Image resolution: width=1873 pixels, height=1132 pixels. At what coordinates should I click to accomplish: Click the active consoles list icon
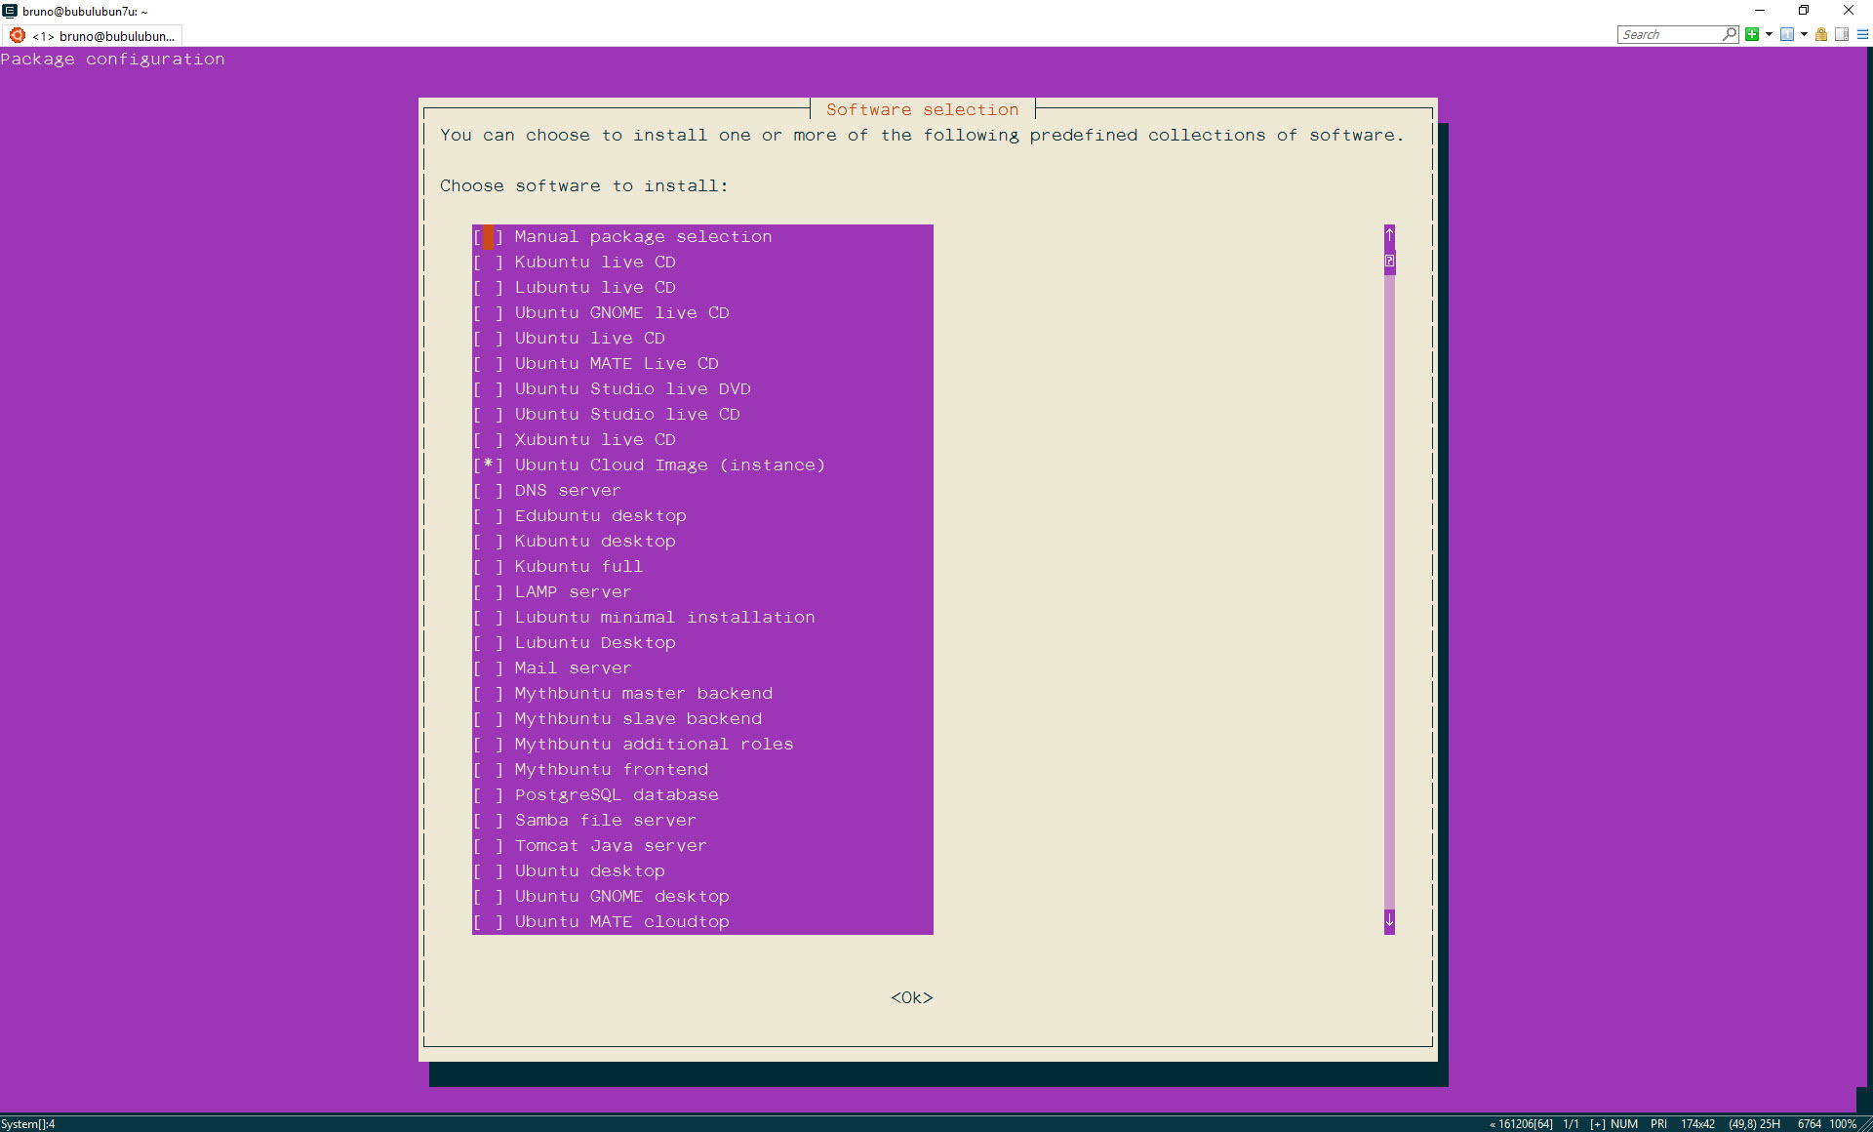click(1787, 34)
